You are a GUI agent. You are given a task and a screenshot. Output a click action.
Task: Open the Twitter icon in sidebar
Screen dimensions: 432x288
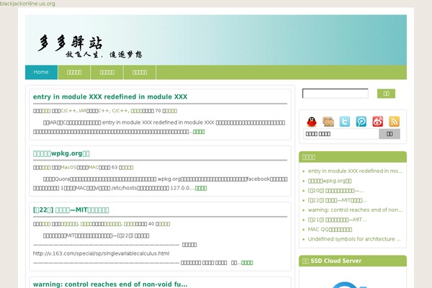coord(345,122)
